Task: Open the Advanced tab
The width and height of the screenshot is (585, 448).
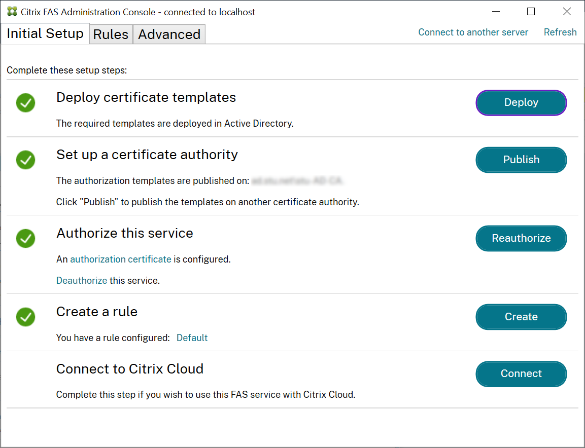Action: coord(169,34)
